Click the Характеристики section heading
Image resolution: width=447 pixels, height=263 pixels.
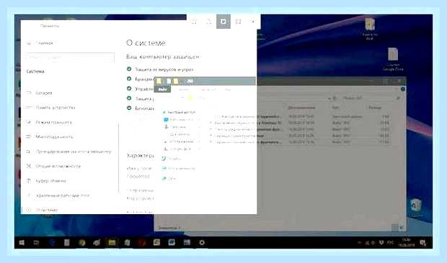click(140, 156)
